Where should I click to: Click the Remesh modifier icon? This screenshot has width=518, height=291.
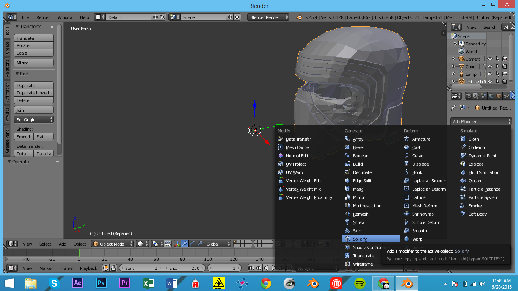click(347, 214)
